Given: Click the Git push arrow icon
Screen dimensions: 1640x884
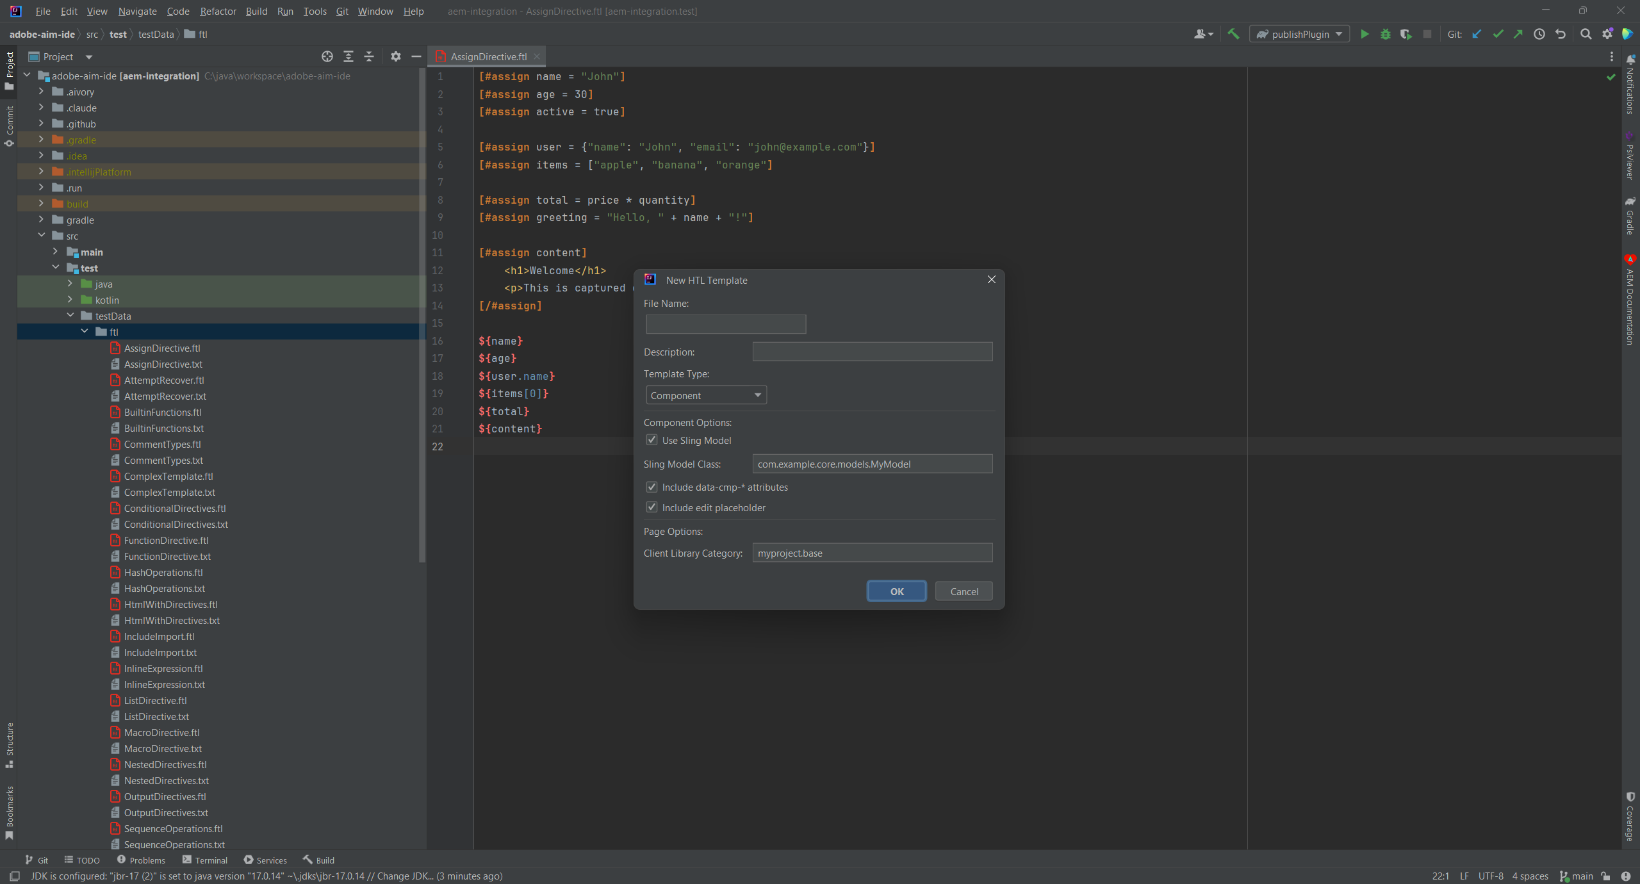Looking at the screenshot, I should [x=1518, y=34].
